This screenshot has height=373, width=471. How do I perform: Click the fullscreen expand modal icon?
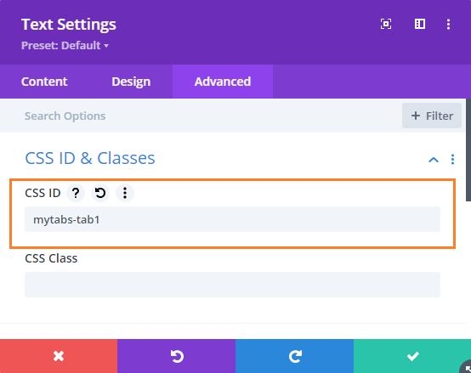[x=386, y=24]
